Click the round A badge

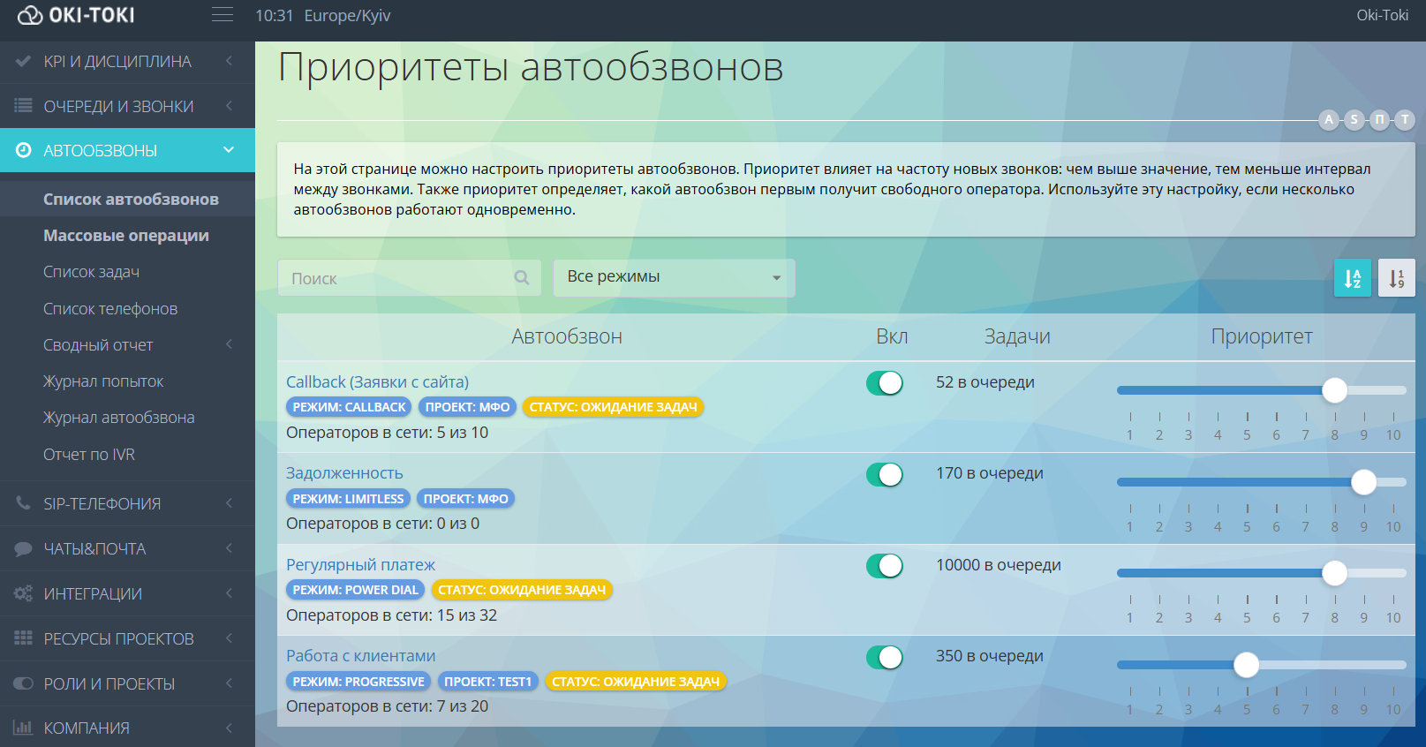click(x=1328, y=119)
